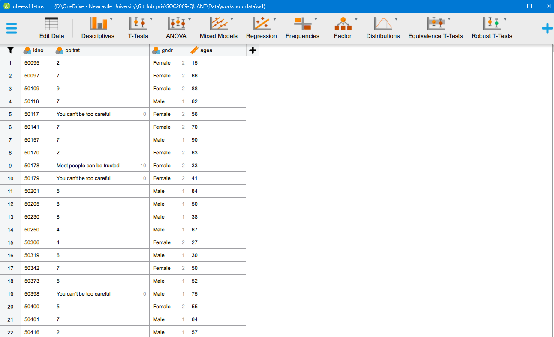Screen dimensions: 554x337
Task: Expand the Robust T-Tests dropdown
Action: (505, 19)
